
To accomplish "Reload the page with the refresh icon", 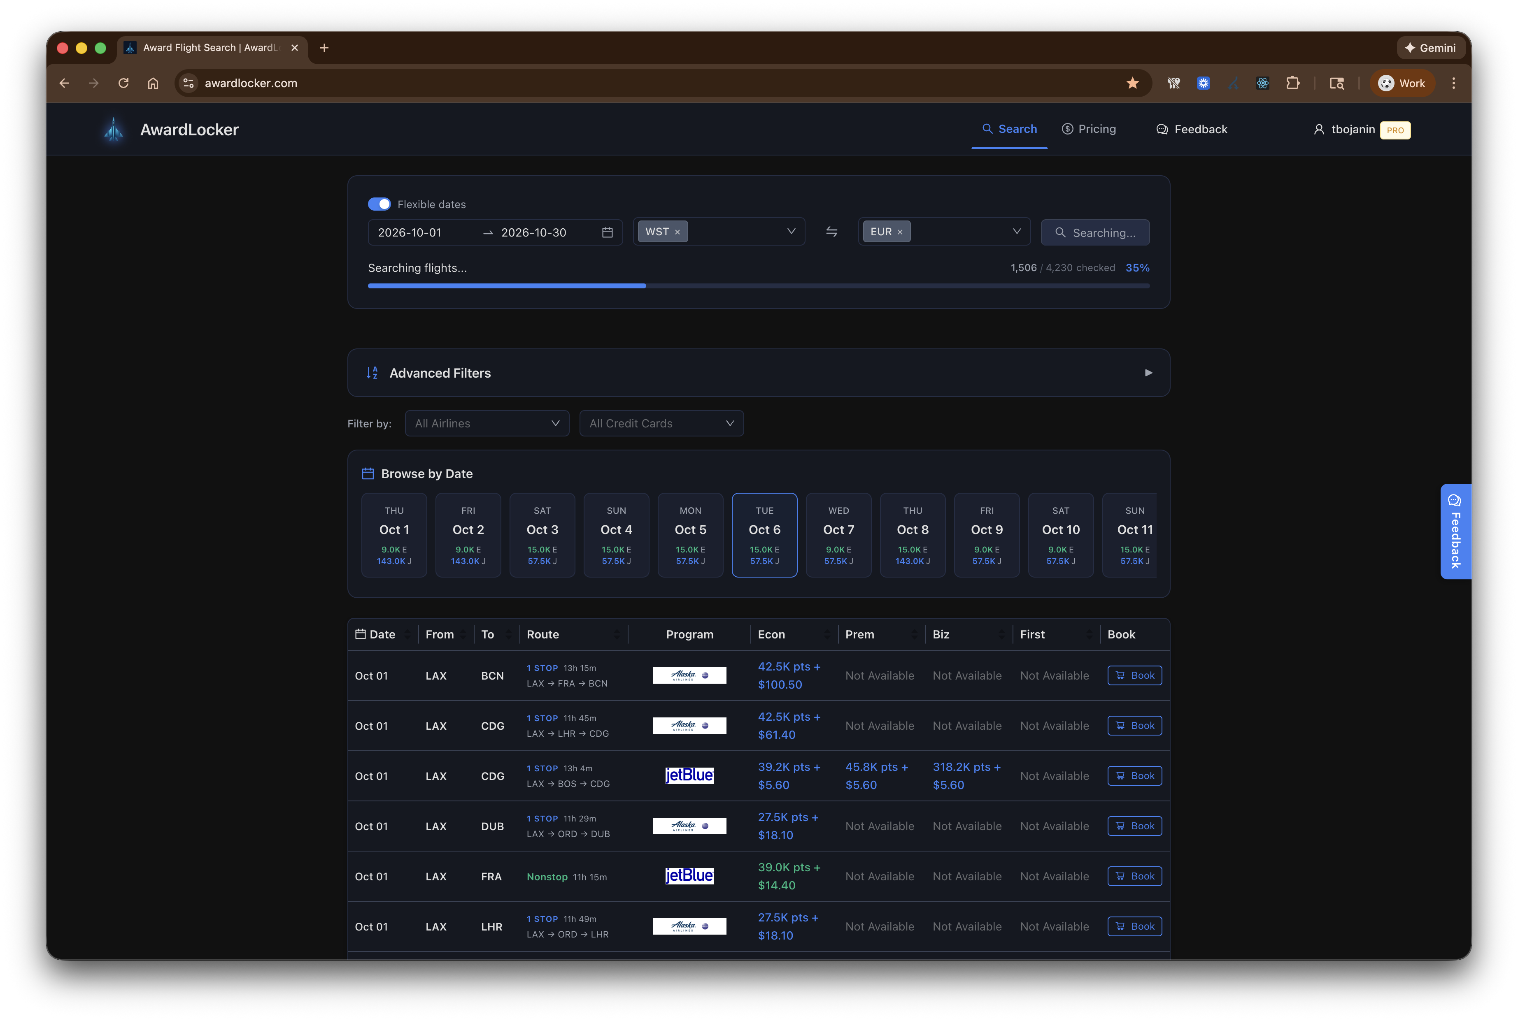I will pyautogui.click(x=123, y=84).
